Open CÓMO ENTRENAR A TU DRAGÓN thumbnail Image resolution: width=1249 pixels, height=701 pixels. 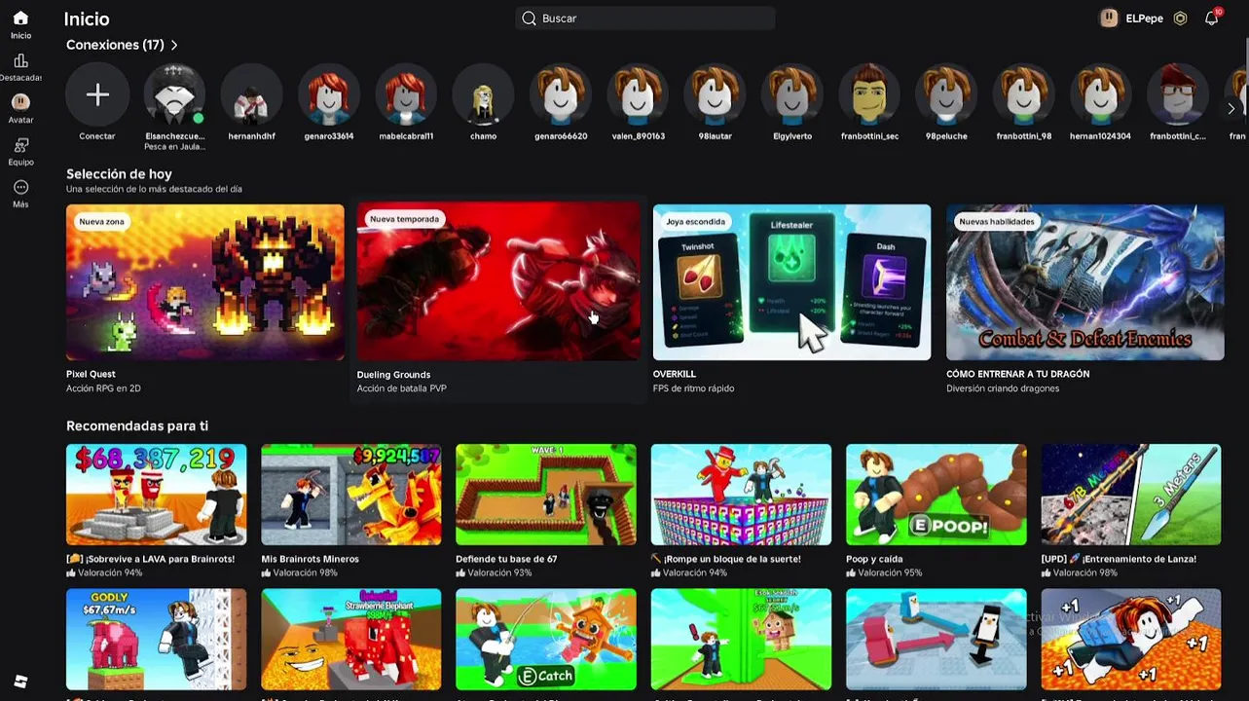1085,282
